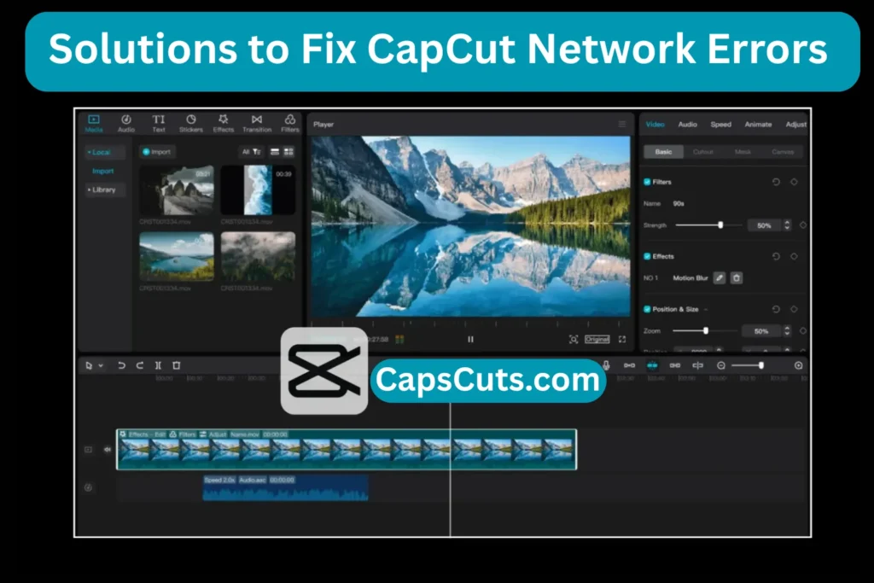Uncheck the Filters checkbox

[647, 182]
